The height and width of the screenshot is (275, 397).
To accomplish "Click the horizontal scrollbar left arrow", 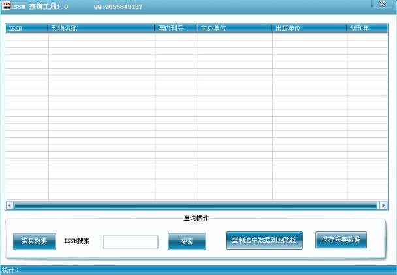I will click(x=10, y=206).
